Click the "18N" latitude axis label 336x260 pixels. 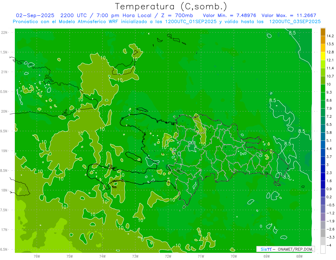pos(4,190)
